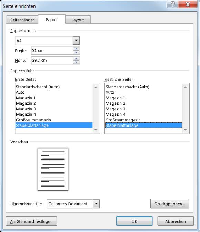
Task: Click the help question mark icon
Action: 172,4
